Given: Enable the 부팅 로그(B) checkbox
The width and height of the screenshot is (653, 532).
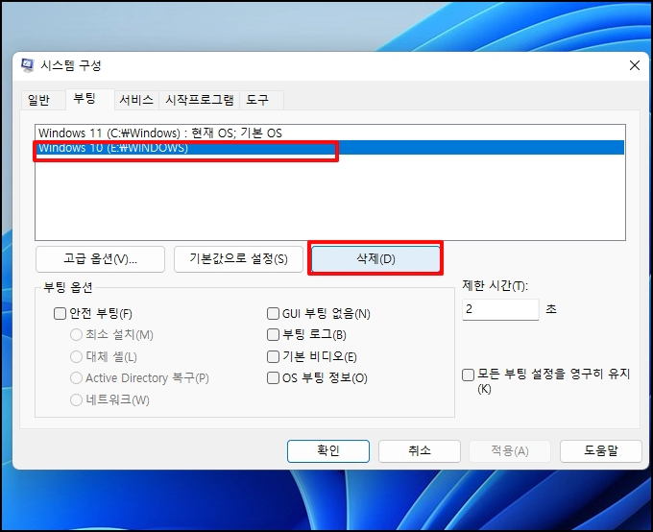Looking at the screenshot, I should coord(273,334).
